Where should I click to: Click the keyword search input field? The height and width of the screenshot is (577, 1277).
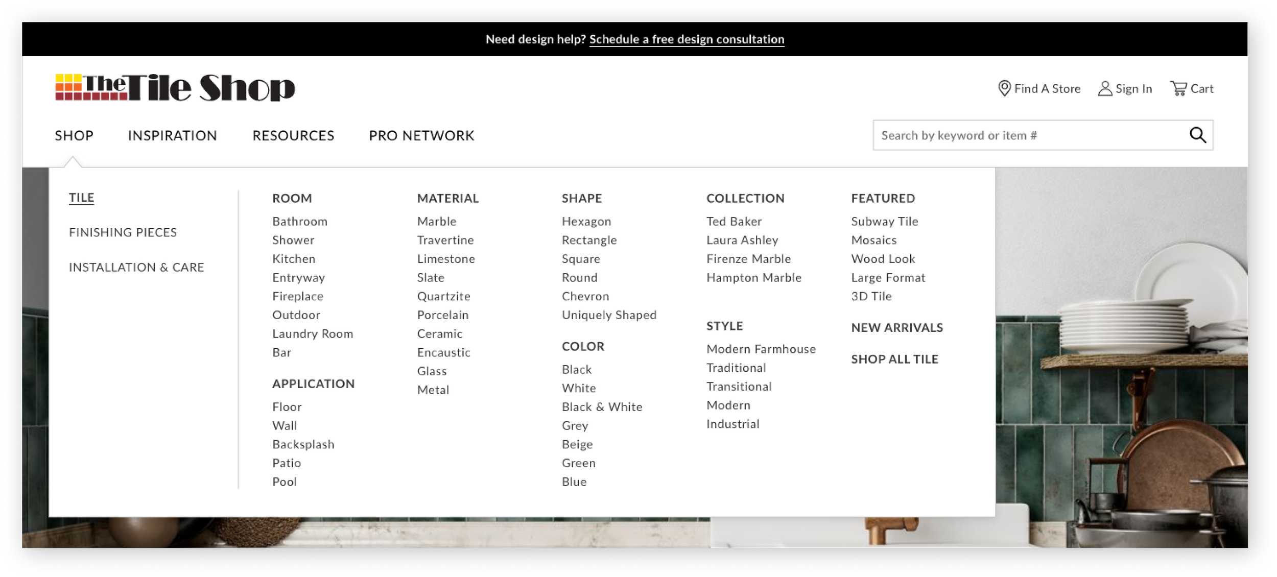pyautogui.click(x=1027, y=135)
